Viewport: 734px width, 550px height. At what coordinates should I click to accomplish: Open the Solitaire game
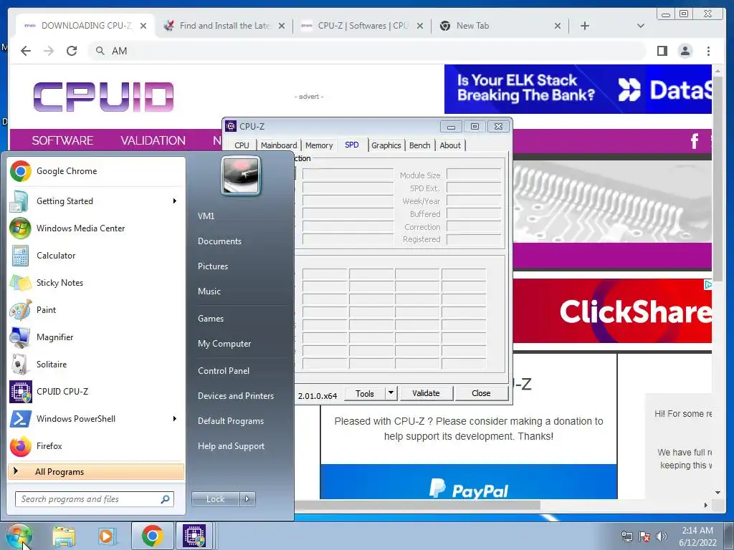tap(96, 364)
